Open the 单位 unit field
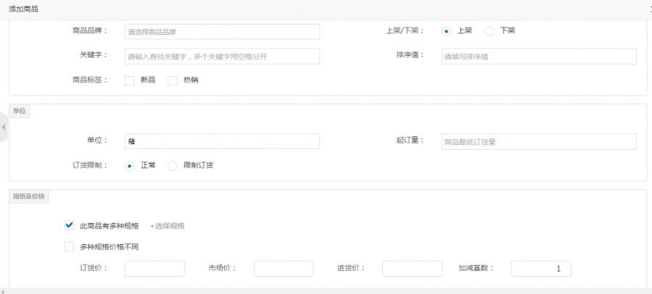The height and width of the screenshot is (294, 652). [x=222, y=141]
